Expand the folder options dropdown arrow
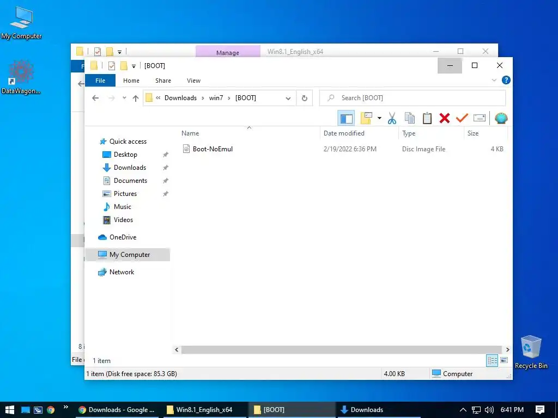 [x=379, y=118]
